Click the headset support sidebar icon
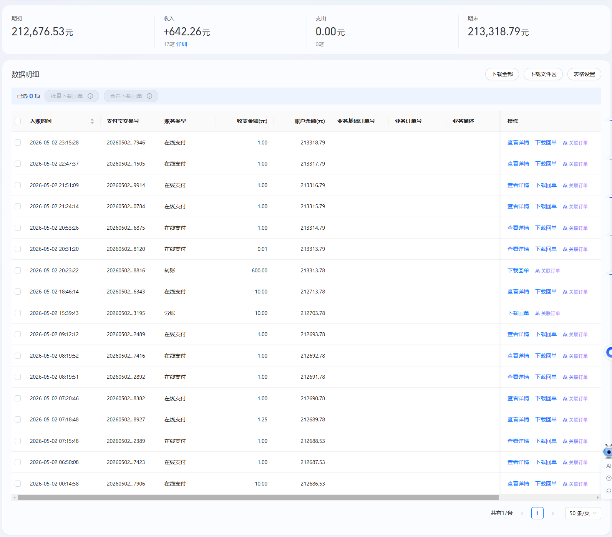The height and width of the screenshot is (537, 612). 609,491
